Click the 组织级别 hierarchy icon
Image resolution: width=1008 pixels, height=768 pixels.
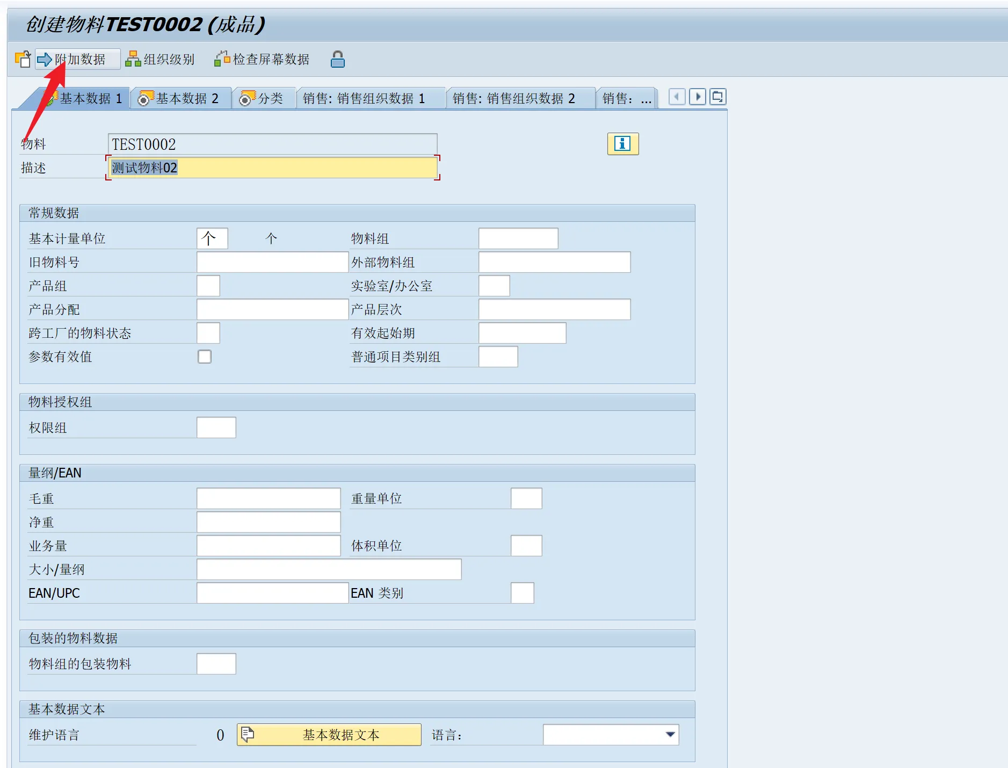click(133, 59)
